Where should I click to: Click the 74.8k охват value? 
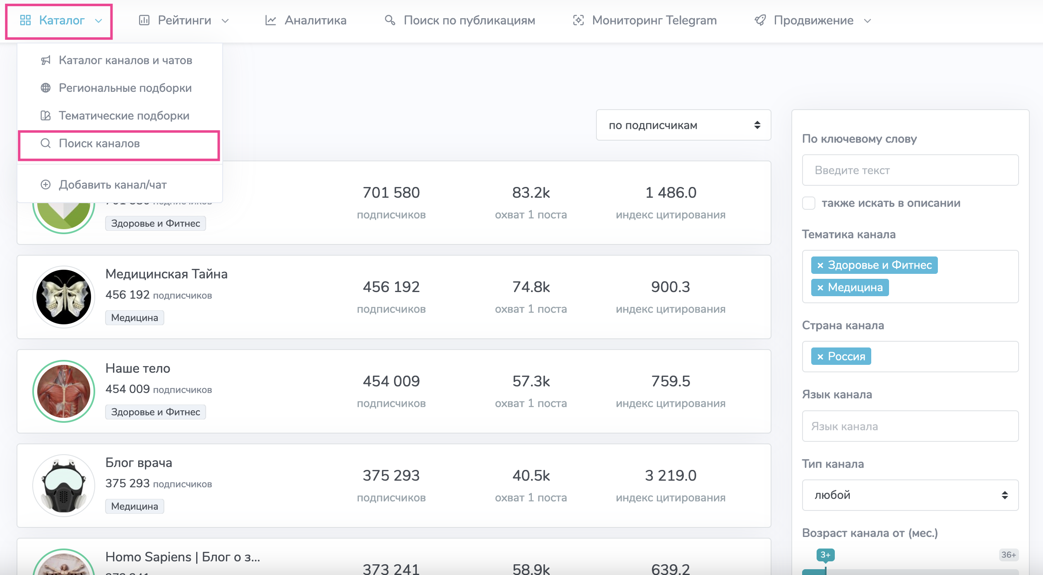[x=531, y=287]
